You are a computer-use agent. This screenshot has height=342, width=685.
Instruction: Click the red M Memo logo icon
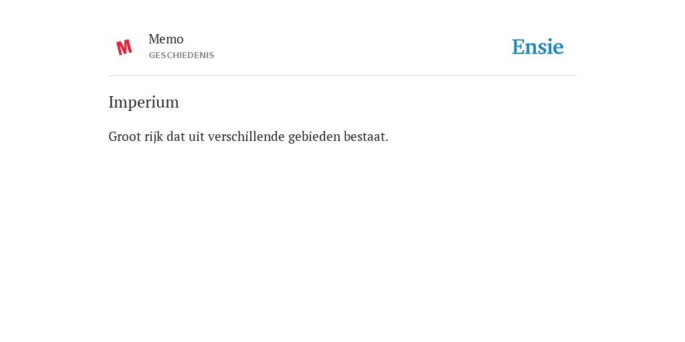tap(124, 47)
